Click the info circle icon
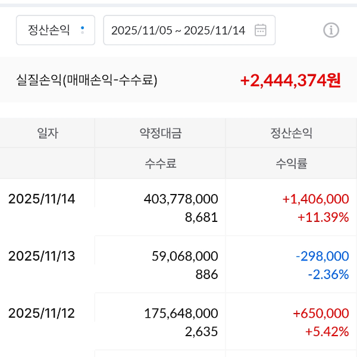This screenshot has height=357, width=357. (x=331, y=30)
